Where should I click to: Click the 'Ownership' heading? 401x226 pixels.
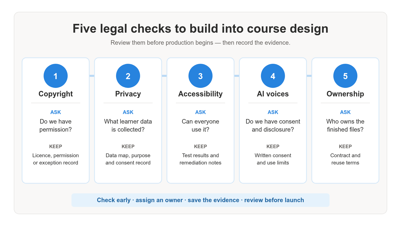point(345,94)
